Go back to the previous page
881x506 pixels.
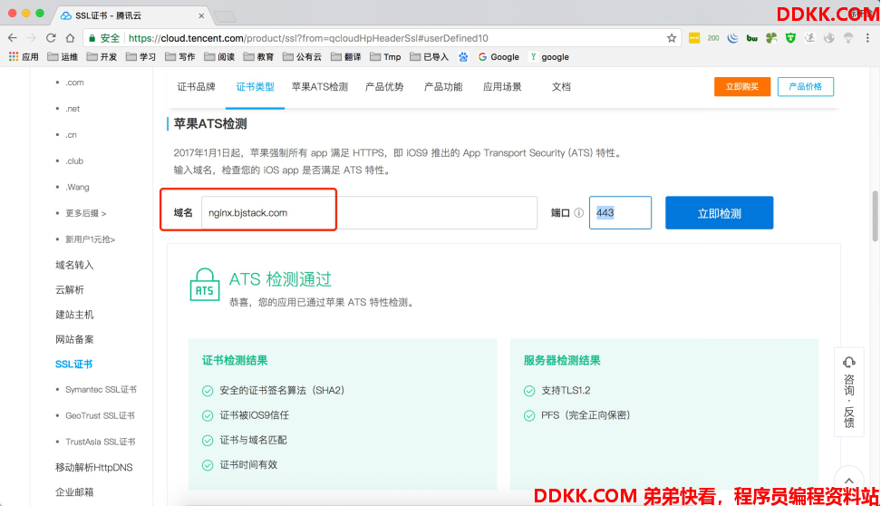pos(13,38)
